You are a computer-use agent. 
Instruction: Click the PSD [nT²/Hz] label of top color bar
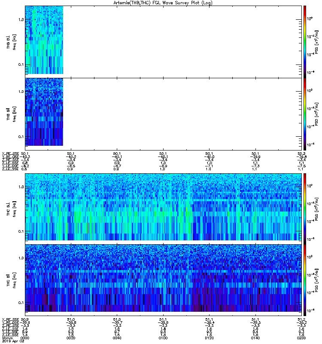click(316, 42)
